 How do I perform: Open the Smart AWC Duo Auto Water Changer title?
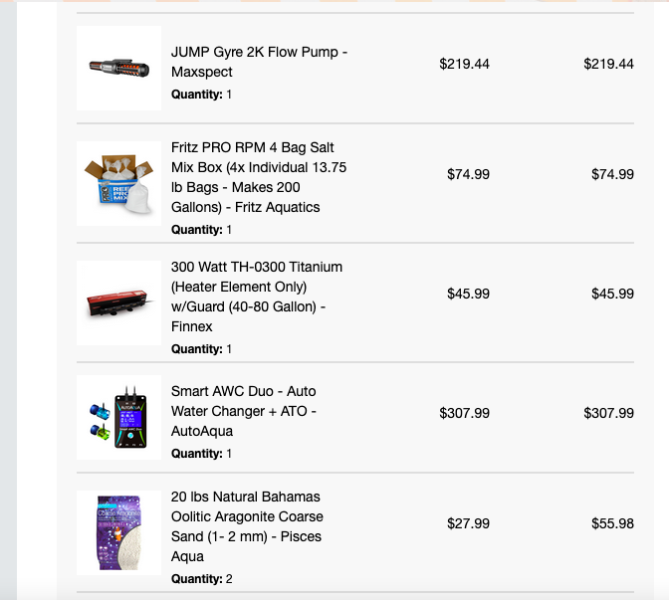244,411
